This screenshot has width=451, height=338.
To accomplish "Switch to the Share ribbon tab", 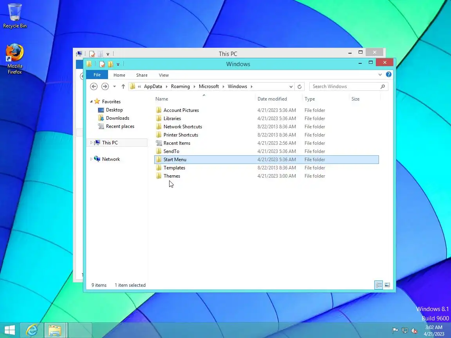I will click(142, 75).
